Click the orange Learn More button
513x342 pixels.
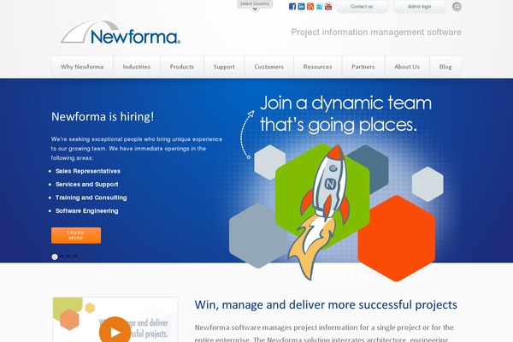click(x=76, y=235)
